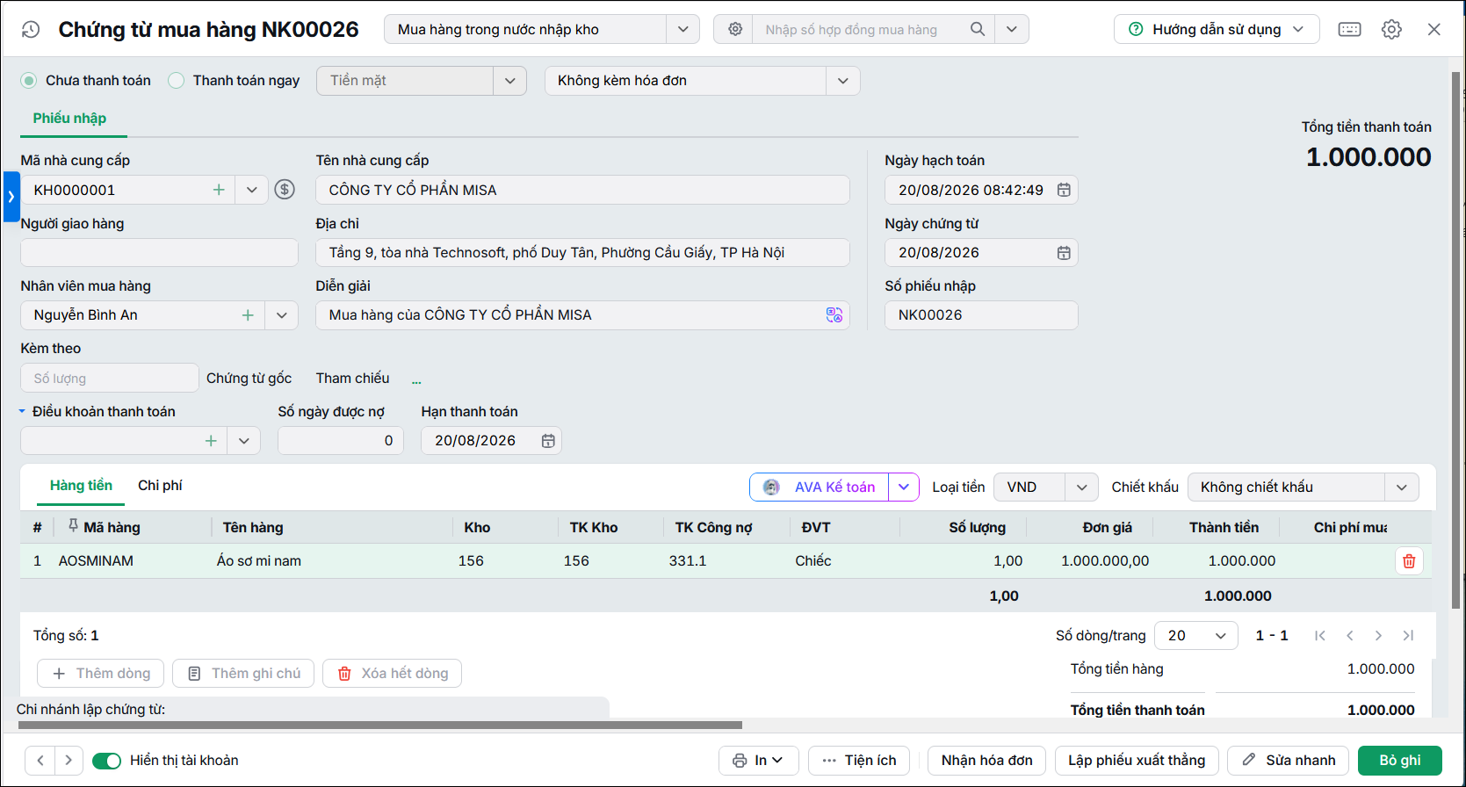Delete the AOSMINAM row trash icon
Viewport: 1466px width, 787px height.
coord(1409,561)
